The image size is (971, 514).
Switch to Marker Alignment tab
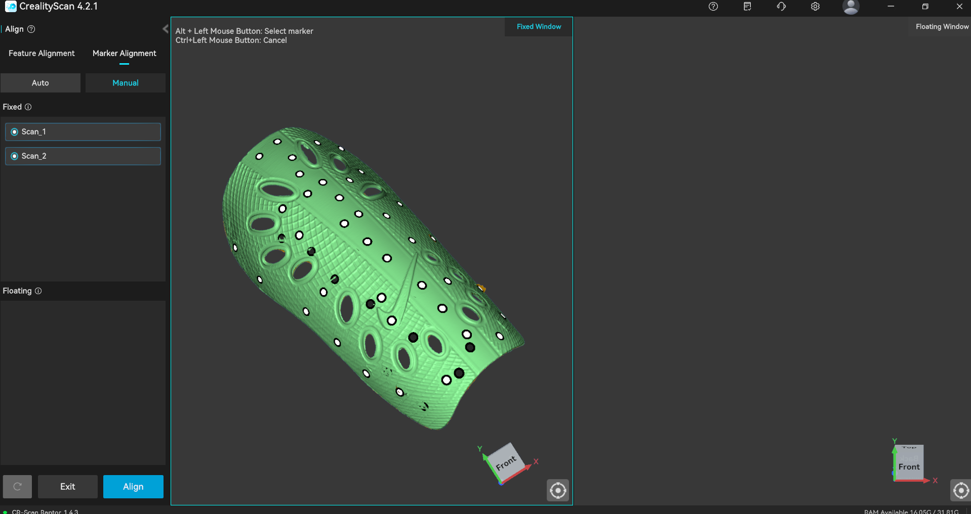124,53
